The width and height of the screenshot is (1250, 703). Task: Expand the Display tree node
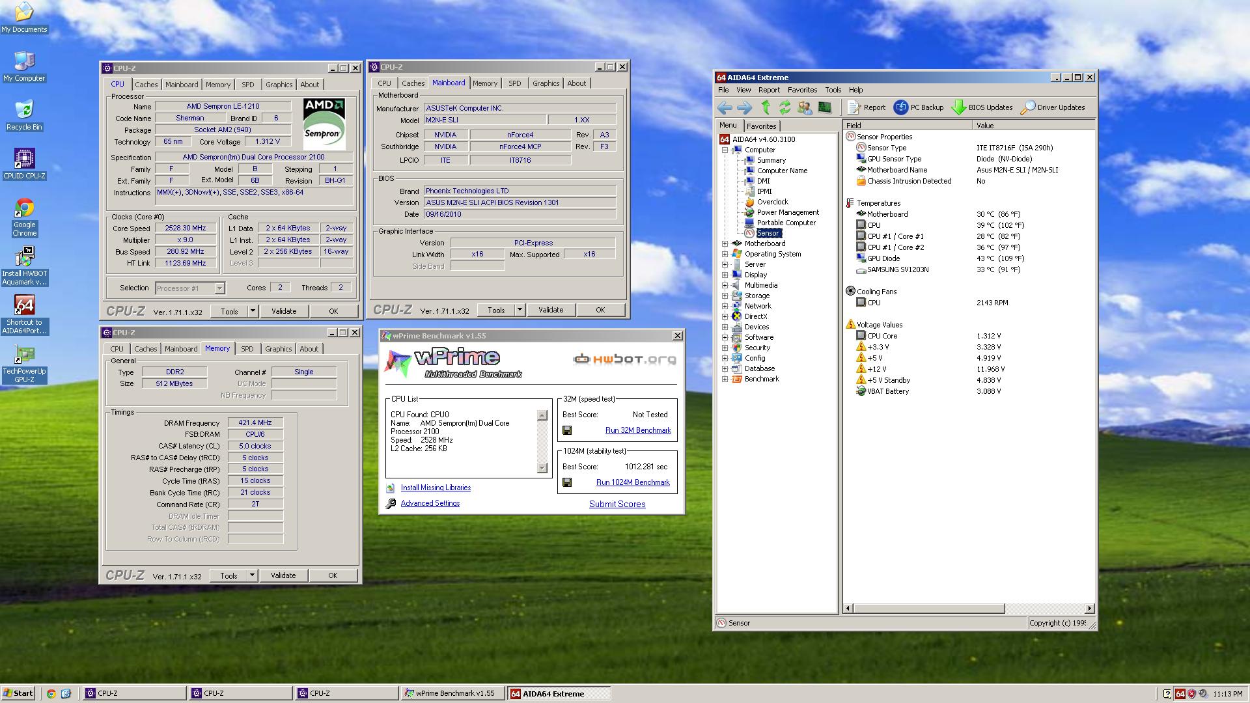pos(725,275)
